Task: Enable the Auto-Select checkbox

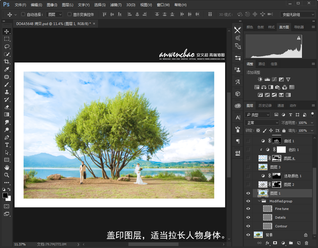Action: click(23, 14)
